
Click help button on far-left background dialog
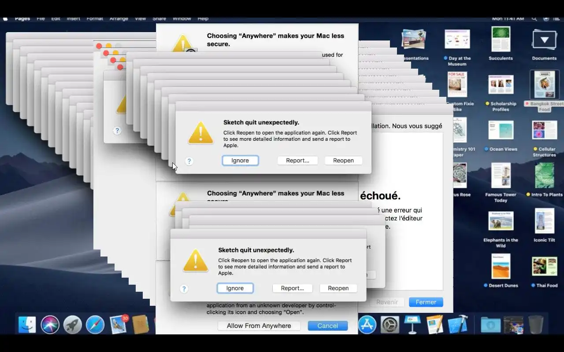(x=117, y=131)
